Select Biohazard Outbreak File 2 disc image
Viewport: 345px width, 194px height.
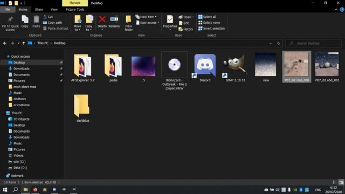[x=175, y=71]
